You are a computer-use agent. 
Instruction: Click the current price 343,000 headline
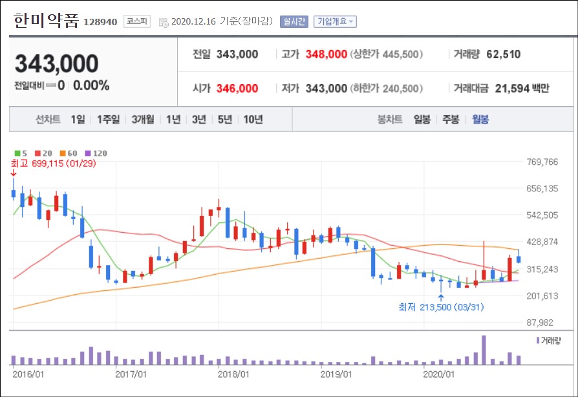[x=57, y=63]
